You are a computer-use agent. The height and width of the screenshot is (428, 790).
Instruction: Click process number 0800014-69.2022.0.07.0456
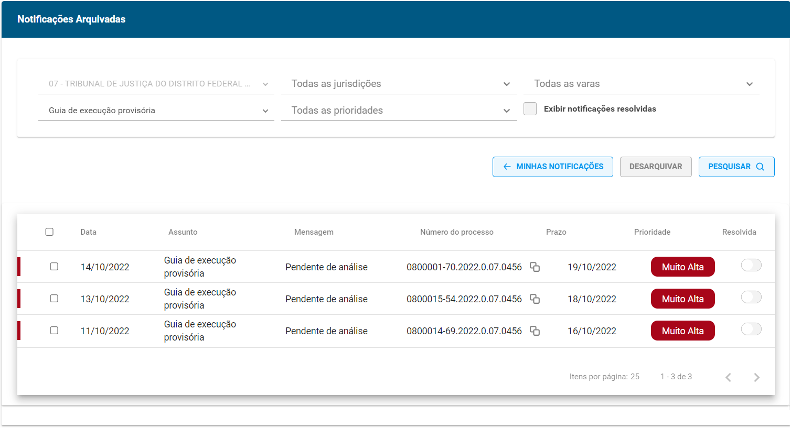(464, 331)
